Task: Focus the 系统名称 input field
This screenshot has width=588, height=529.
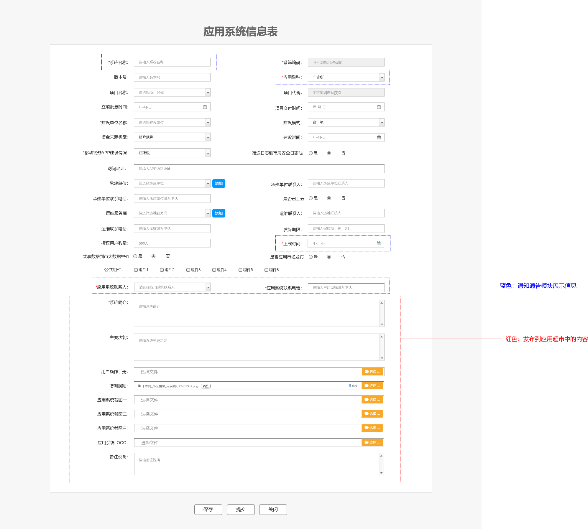Action: (x=172, y=62)
